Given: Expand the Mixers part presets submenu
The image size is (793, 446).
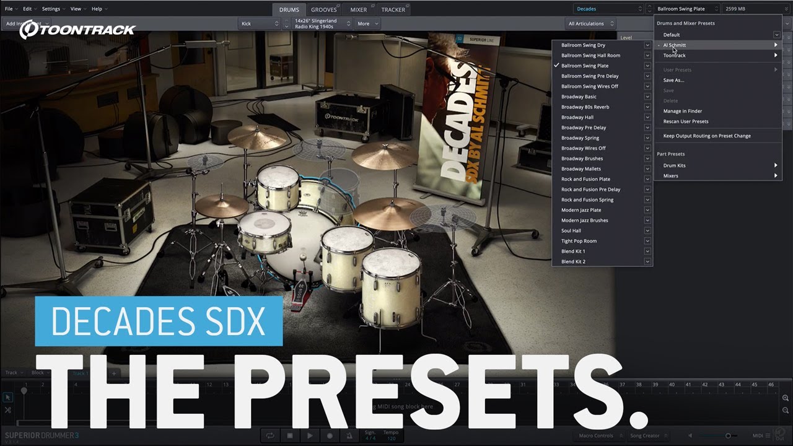Looking at the screenshot, I should (717, 176).
